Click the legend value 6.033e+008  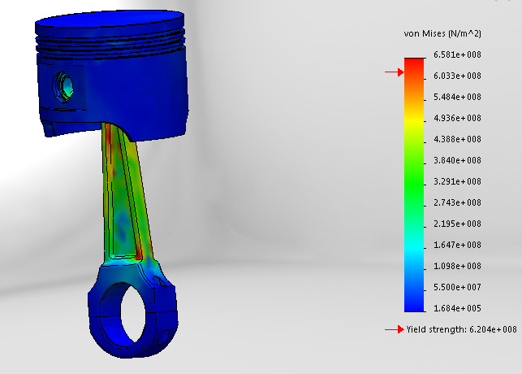point(457,76)
